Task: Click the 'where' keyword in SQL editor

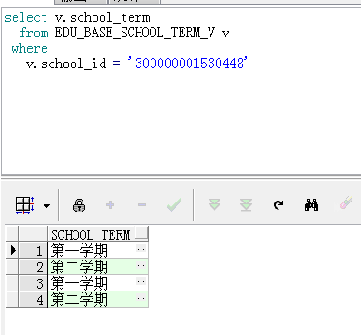Action: coord(29,48)
